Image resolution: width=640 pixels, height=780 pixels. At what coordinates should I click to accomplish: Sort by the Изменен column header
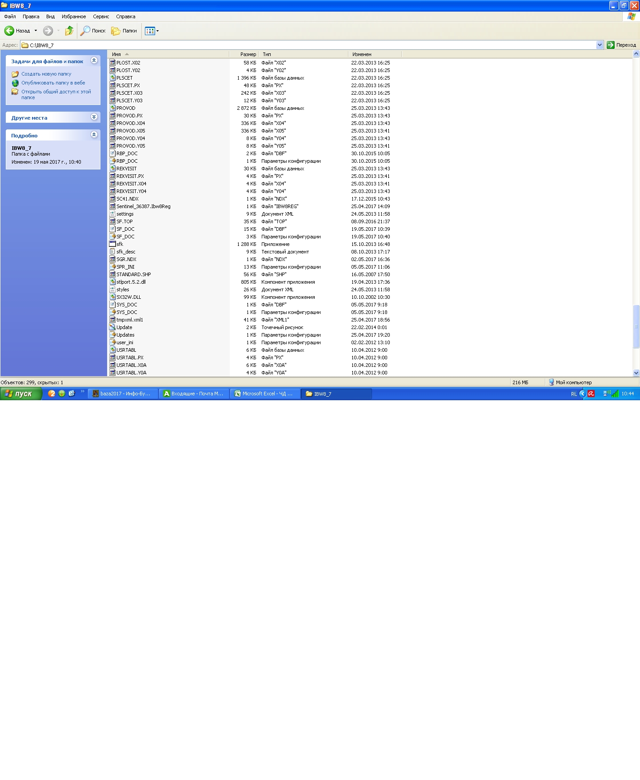point(375,54)
